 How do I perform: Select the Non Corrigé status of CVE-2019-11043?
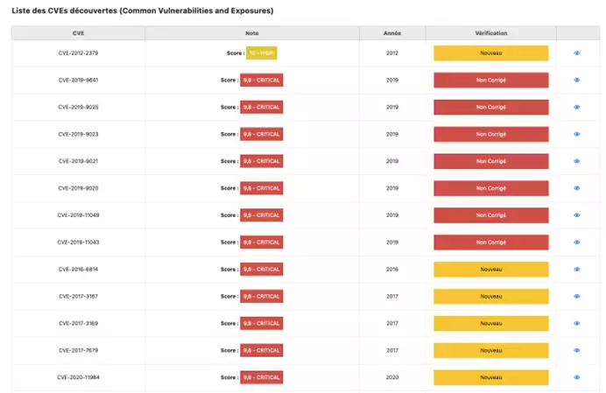490,242
